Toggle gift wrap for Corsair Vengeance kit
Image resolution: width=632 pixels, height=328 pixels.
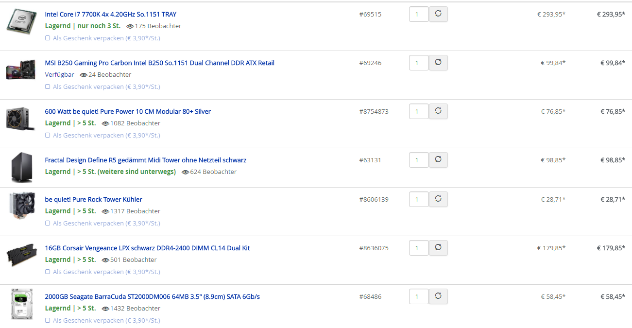click(48, 272)
